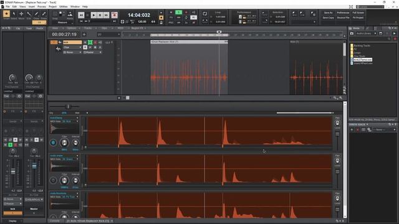Click the Drum Replacer plugin vertical scrollbar
This screenshot has width=399, height=224.
(345, 160)
